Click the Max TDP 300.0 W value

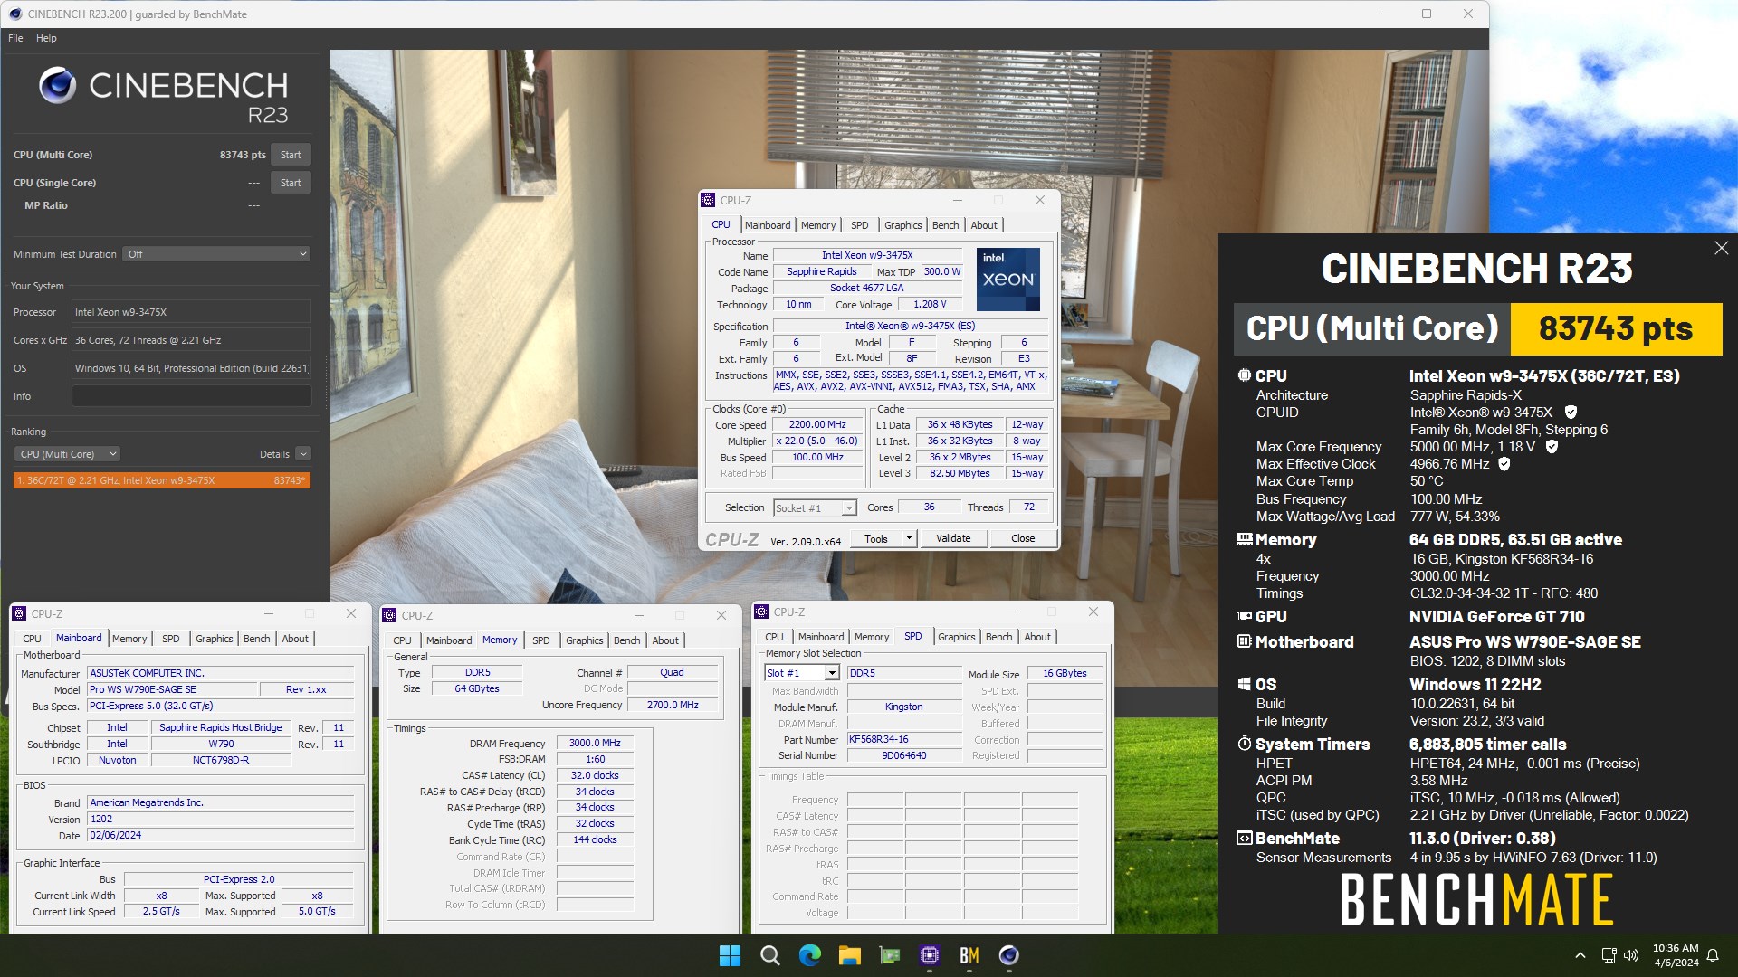click(942, 272)
